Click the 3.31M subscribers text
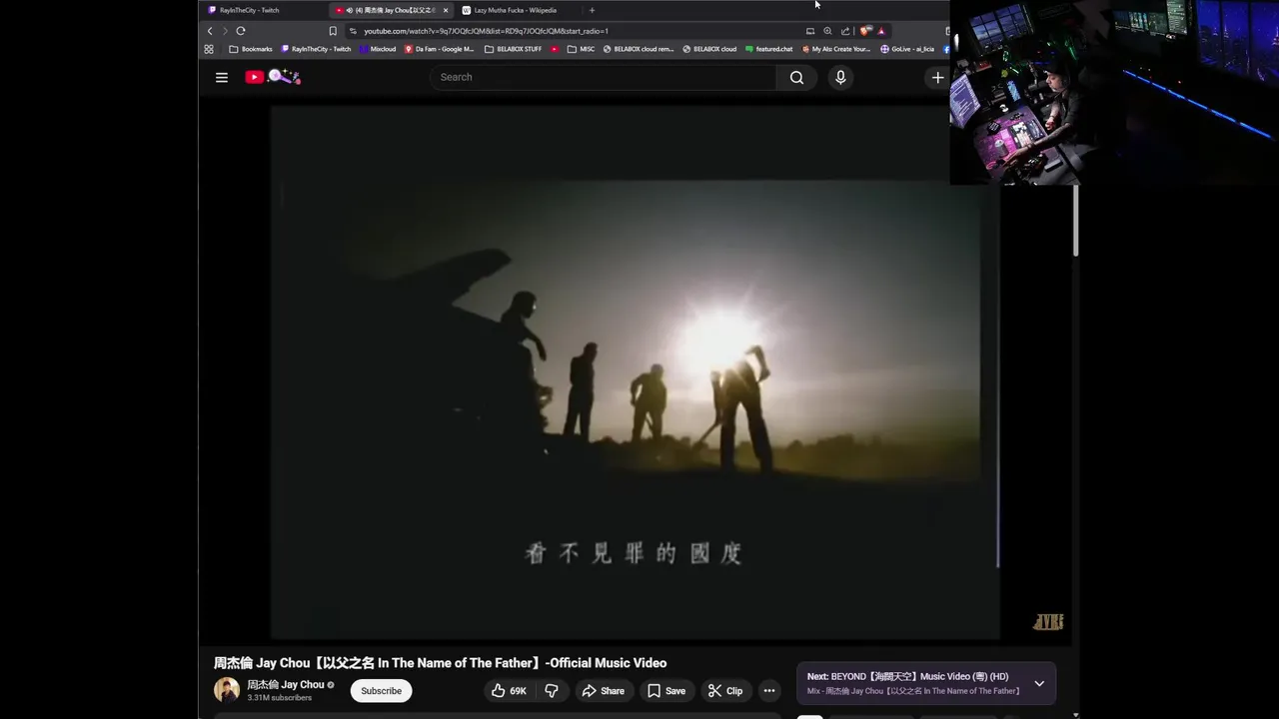This screenshot has width=1279, height=719. pyautogui.click(x=280, y=698)
